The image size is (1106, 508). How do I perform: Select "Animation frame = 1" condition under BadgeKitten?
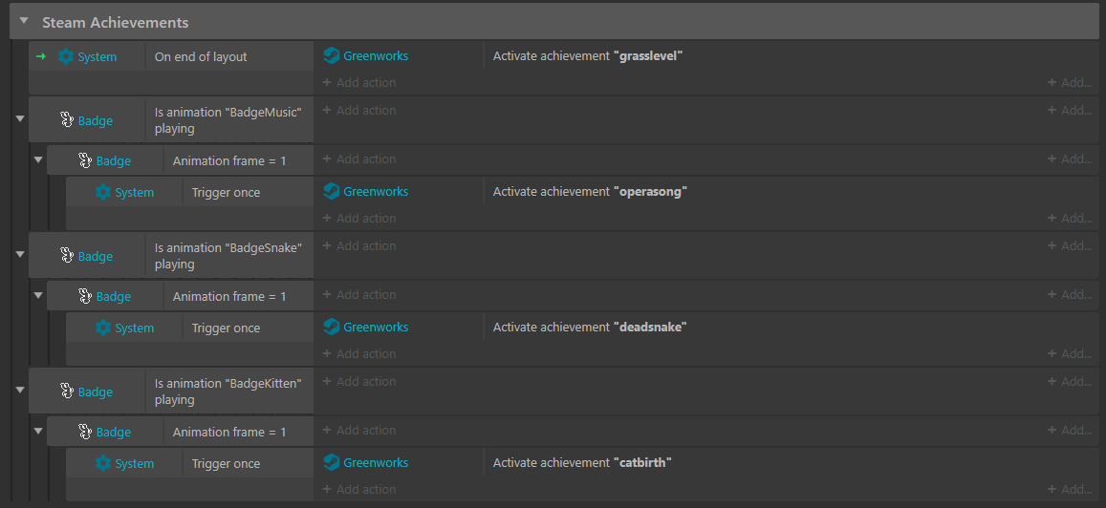[229, 432]
